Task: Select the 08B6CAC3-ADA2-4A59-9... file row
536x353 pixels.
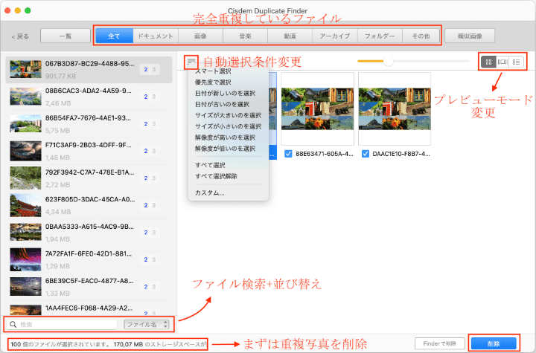Action: tap(89, 97)
